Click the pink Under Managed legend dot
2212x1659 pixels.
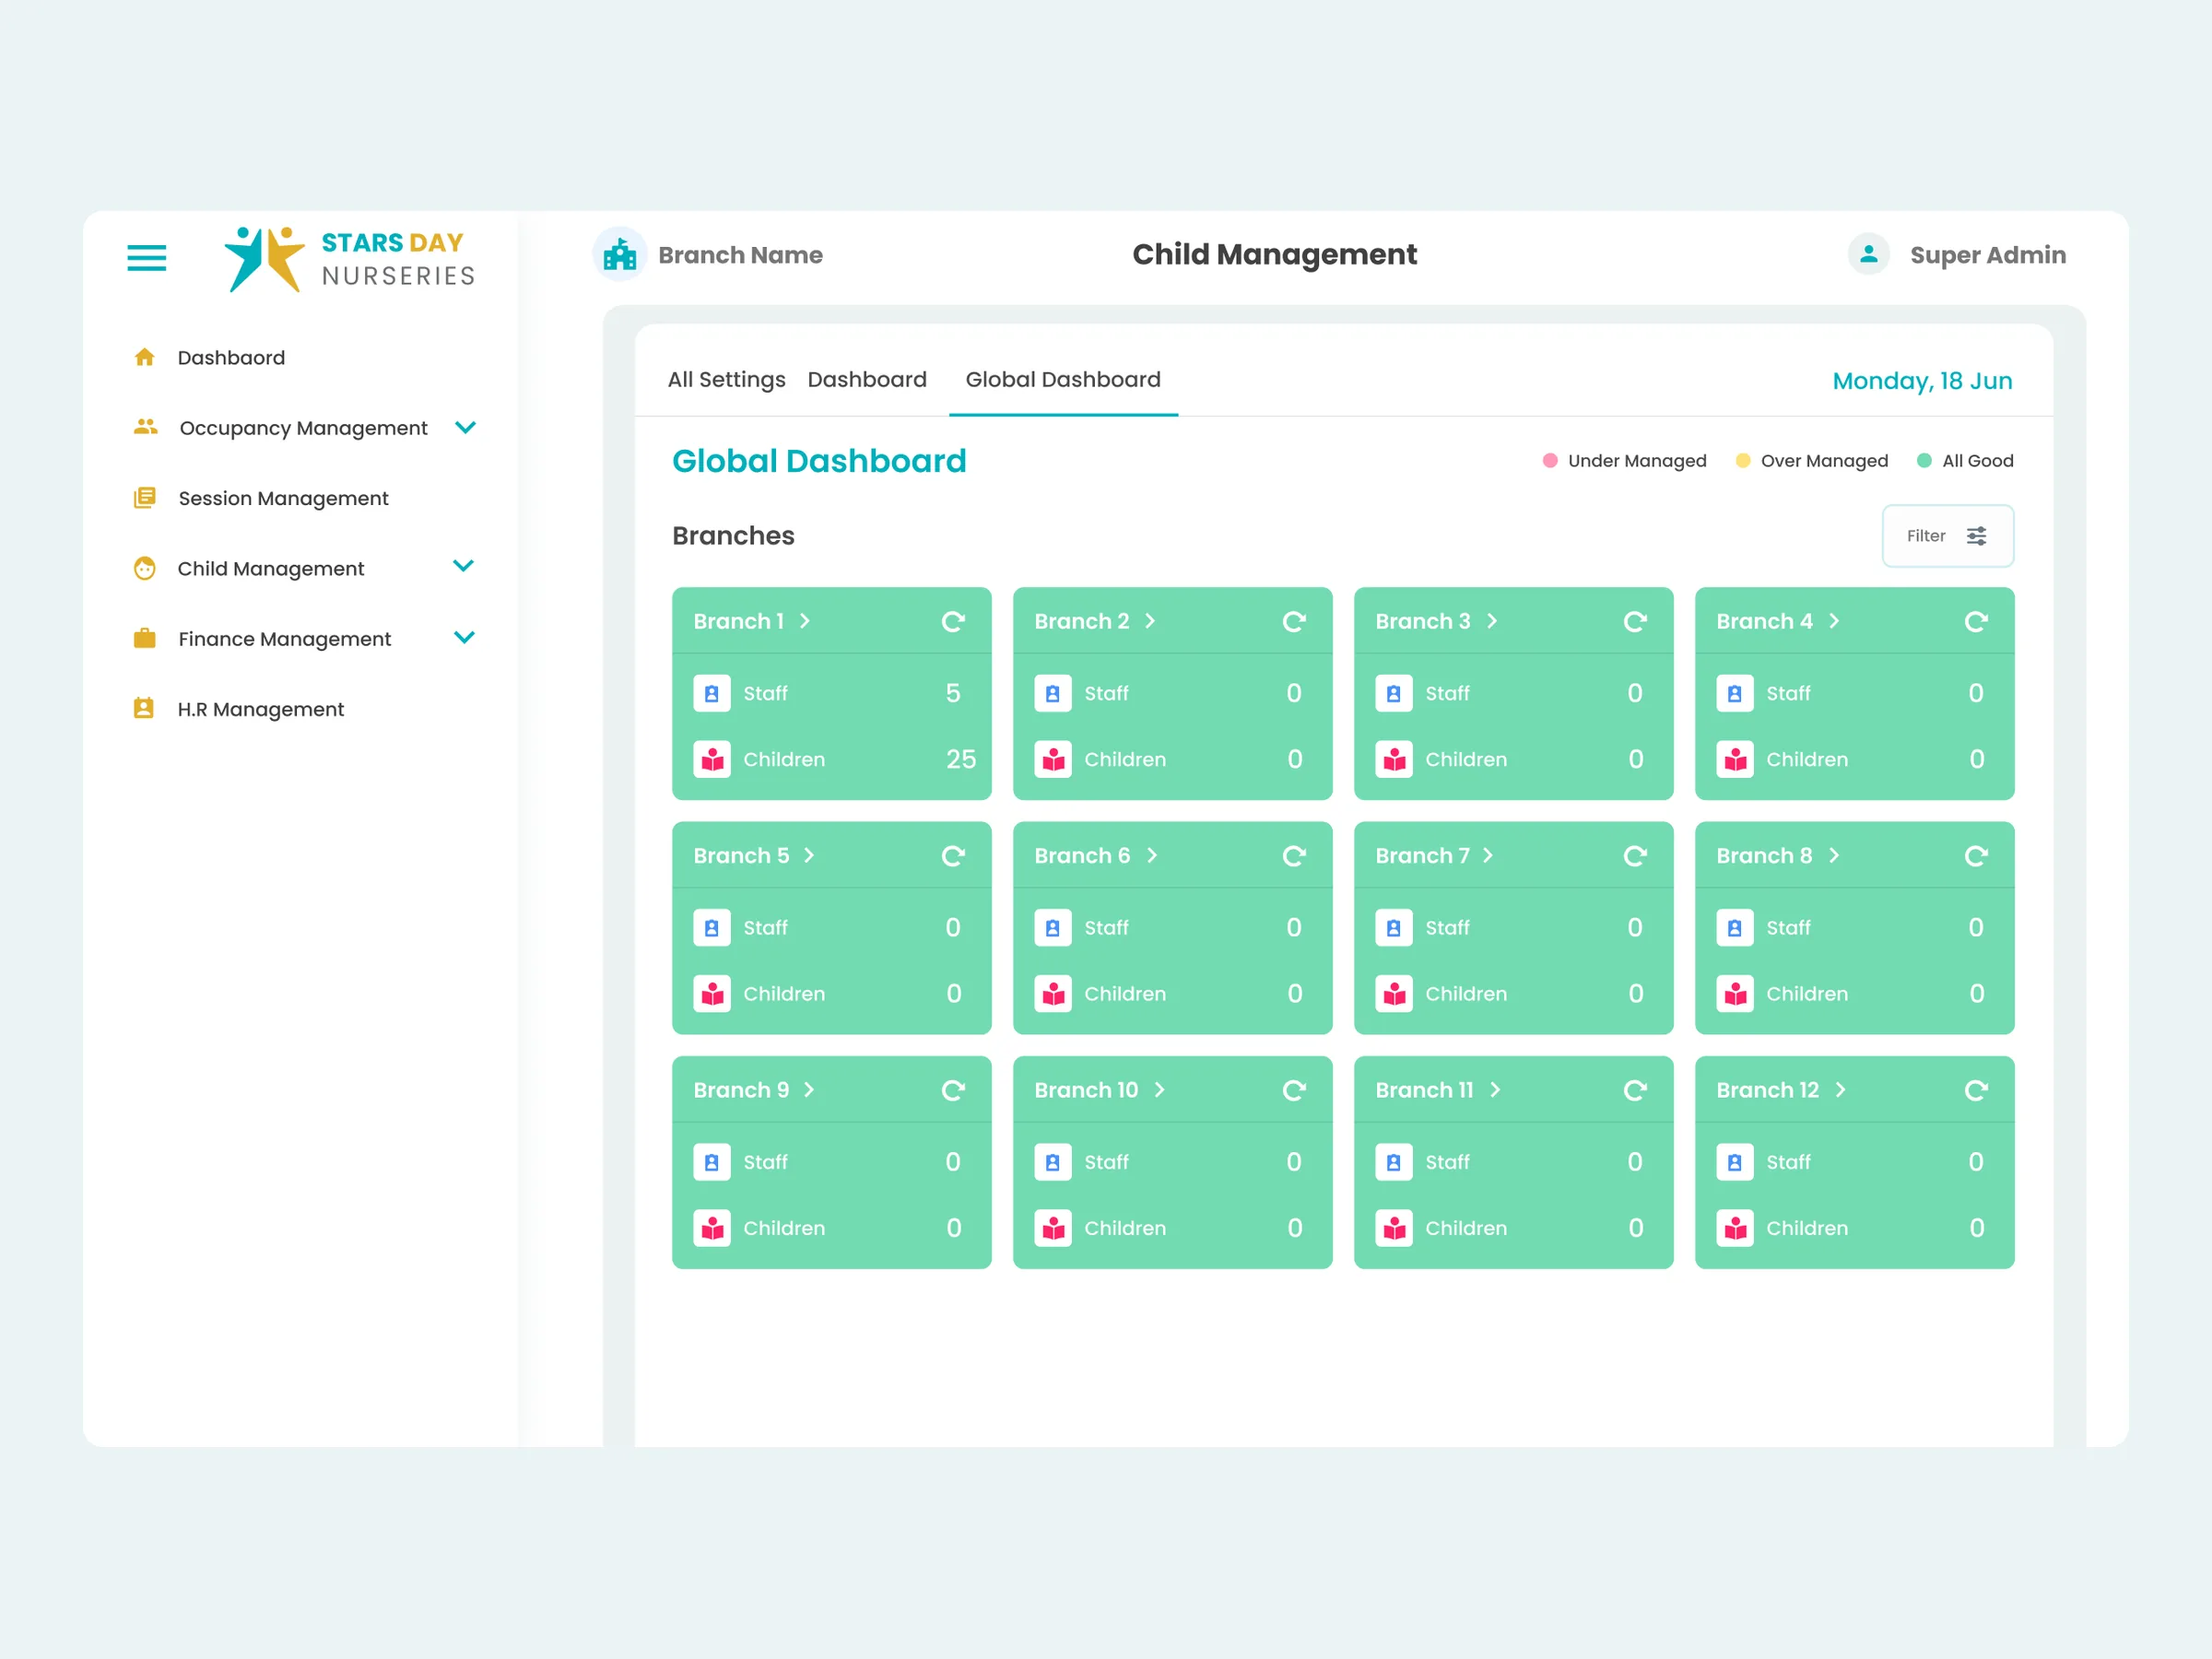pos(1550,461)
